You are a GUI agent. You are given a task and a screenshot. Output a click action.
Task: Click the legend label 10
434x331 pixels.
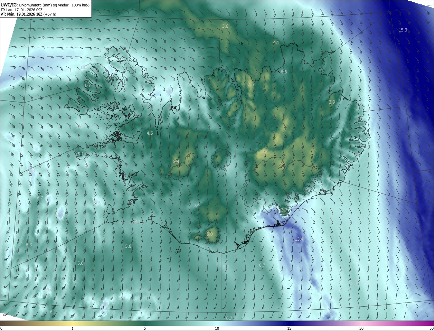pyautogui.click(x=217, y=328)
